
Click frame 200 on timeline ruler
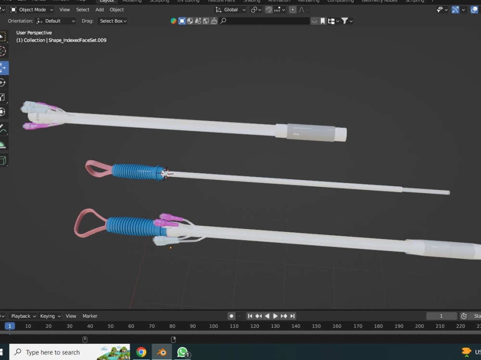(x=419, y=326)
